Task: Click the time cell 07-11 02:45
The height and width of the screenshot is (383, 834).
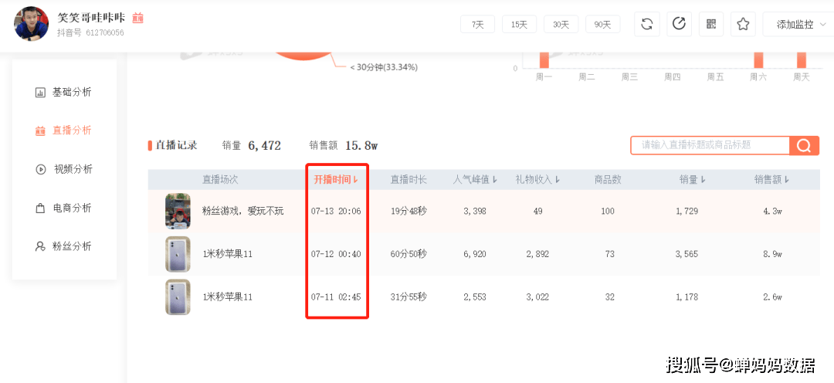Action: [x=336, y=297]
